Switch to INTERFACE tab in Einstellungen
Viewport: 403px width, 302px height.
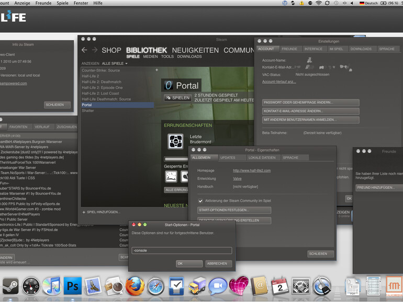[314, 49]
